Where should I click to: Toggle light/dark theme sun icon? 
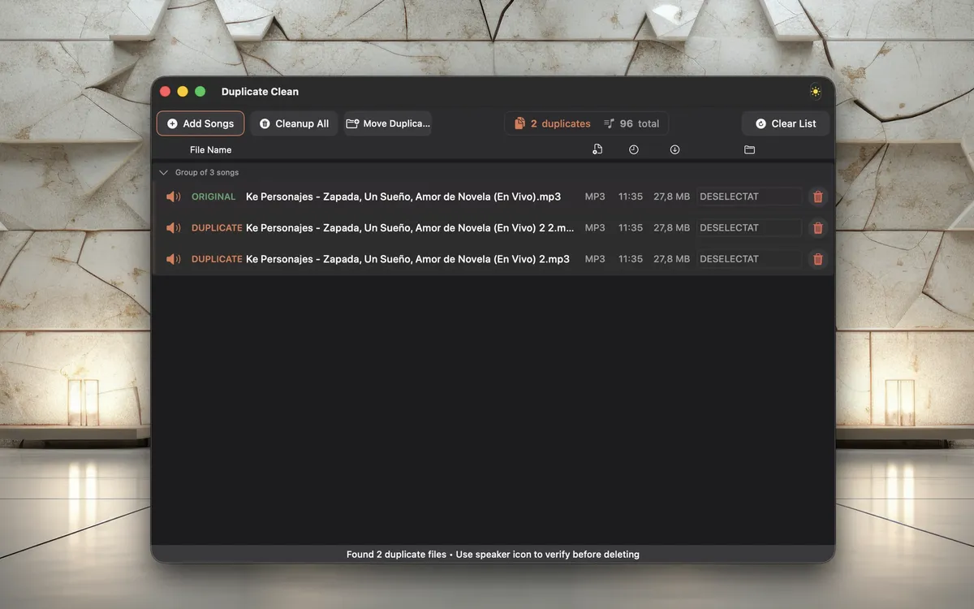point(815,92)
